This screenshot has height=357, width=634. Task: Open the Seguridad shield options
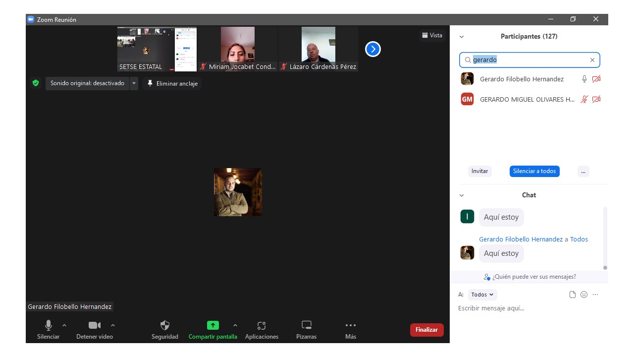click(165, 325)
